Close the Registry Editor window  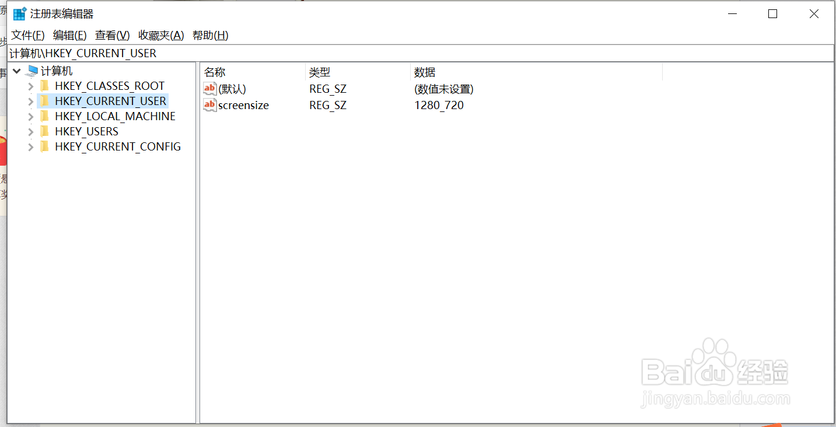[814, 14]
